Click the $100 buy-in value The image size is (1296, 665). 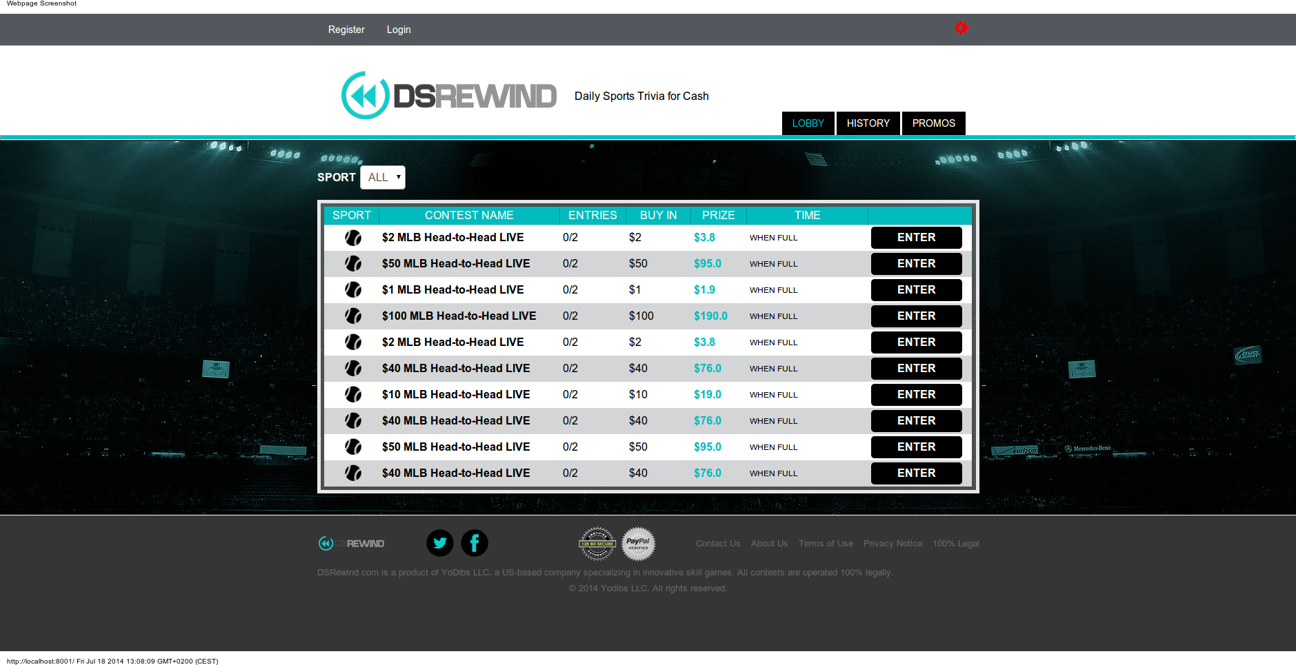click(x=641, y=316)
